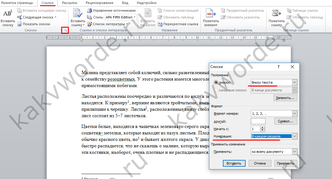Click the Отмена button
332x179 pixels.
point(260,163)
